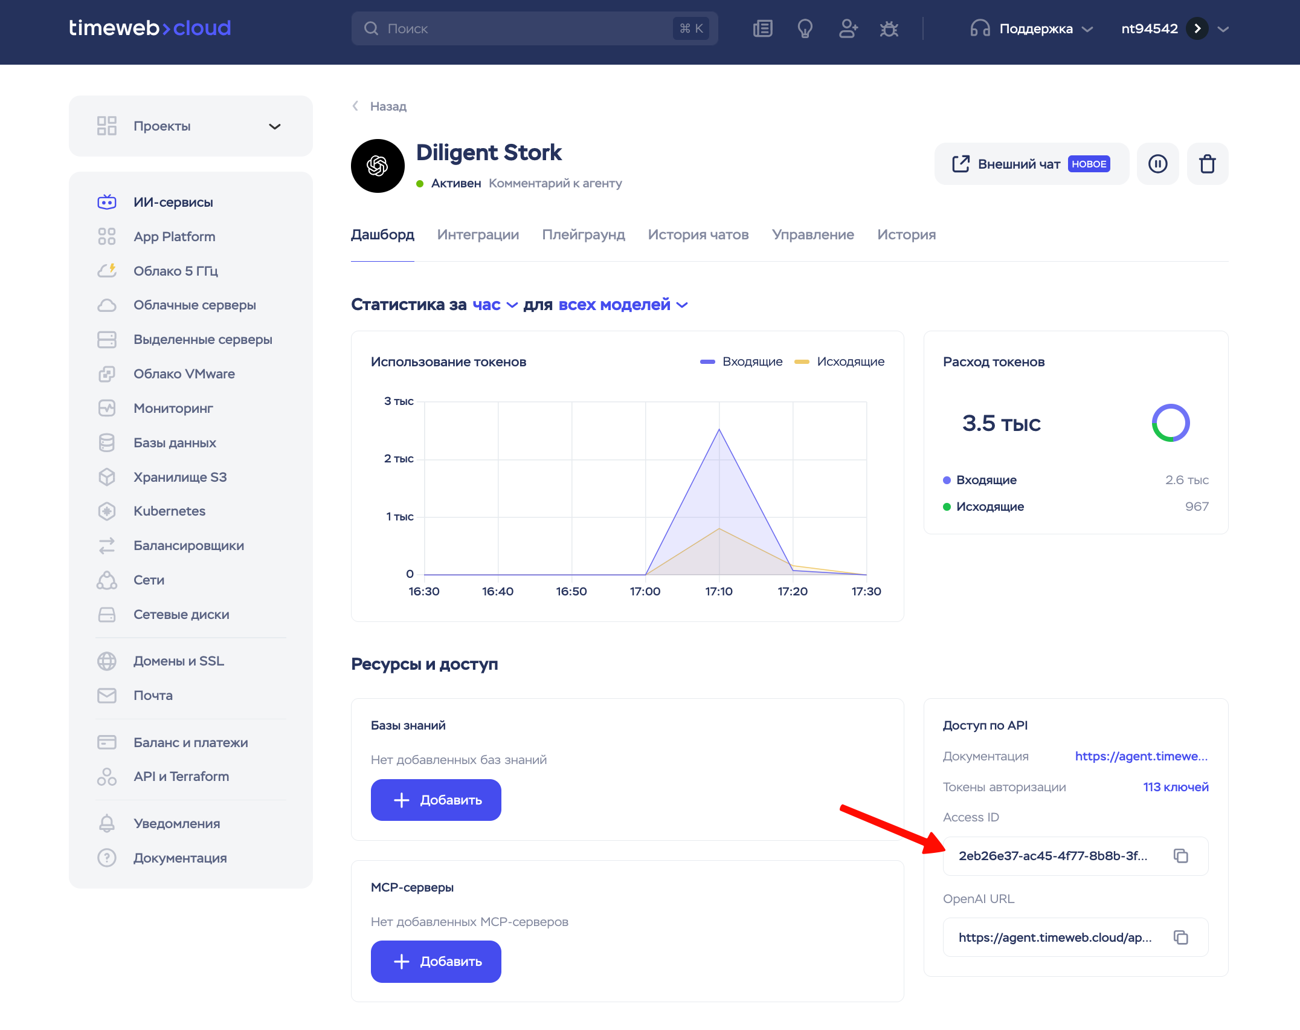The image size is (1300, 1030).
Task: Open the История чатов tab
Action: click(x=698, y=235)
